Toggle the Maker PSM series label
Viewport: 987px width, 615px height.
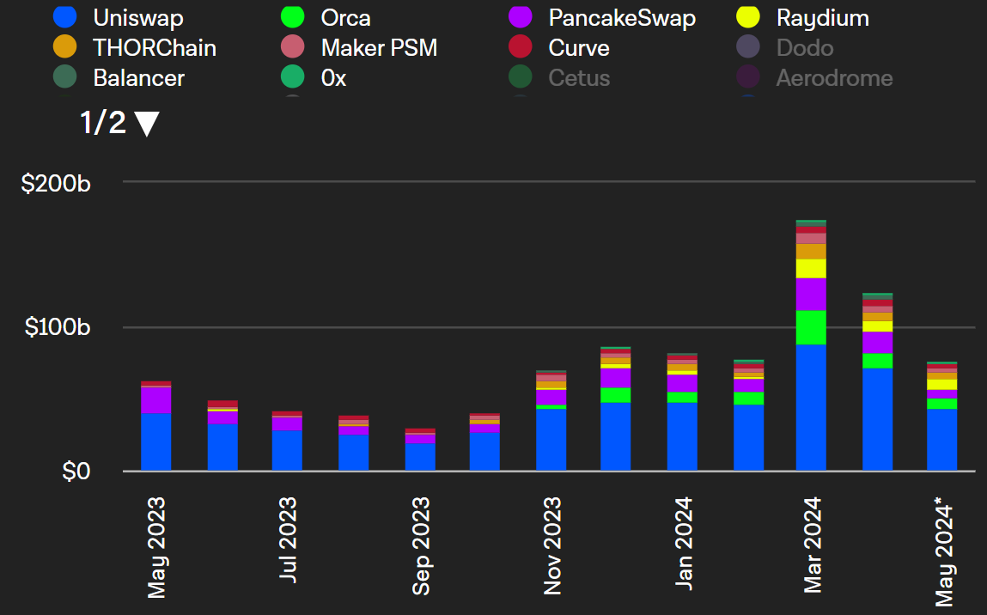(379, 48)
